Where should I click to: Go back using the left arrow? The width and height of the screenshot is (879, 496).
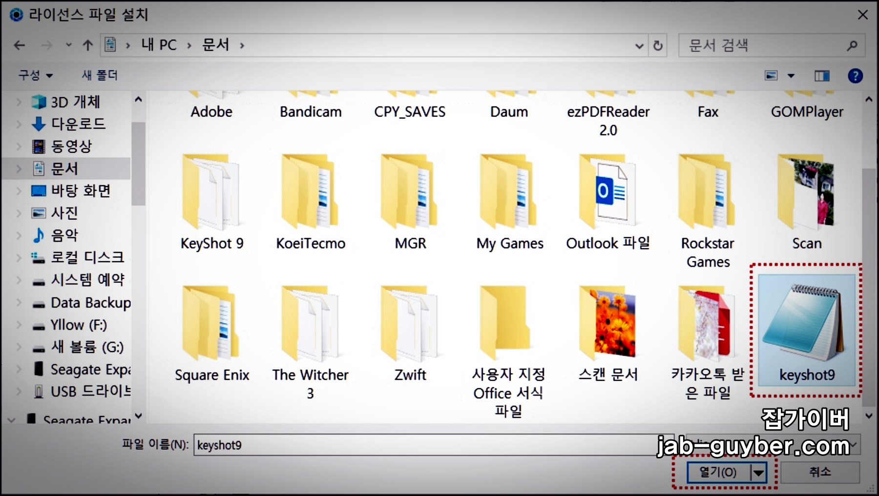20,45
